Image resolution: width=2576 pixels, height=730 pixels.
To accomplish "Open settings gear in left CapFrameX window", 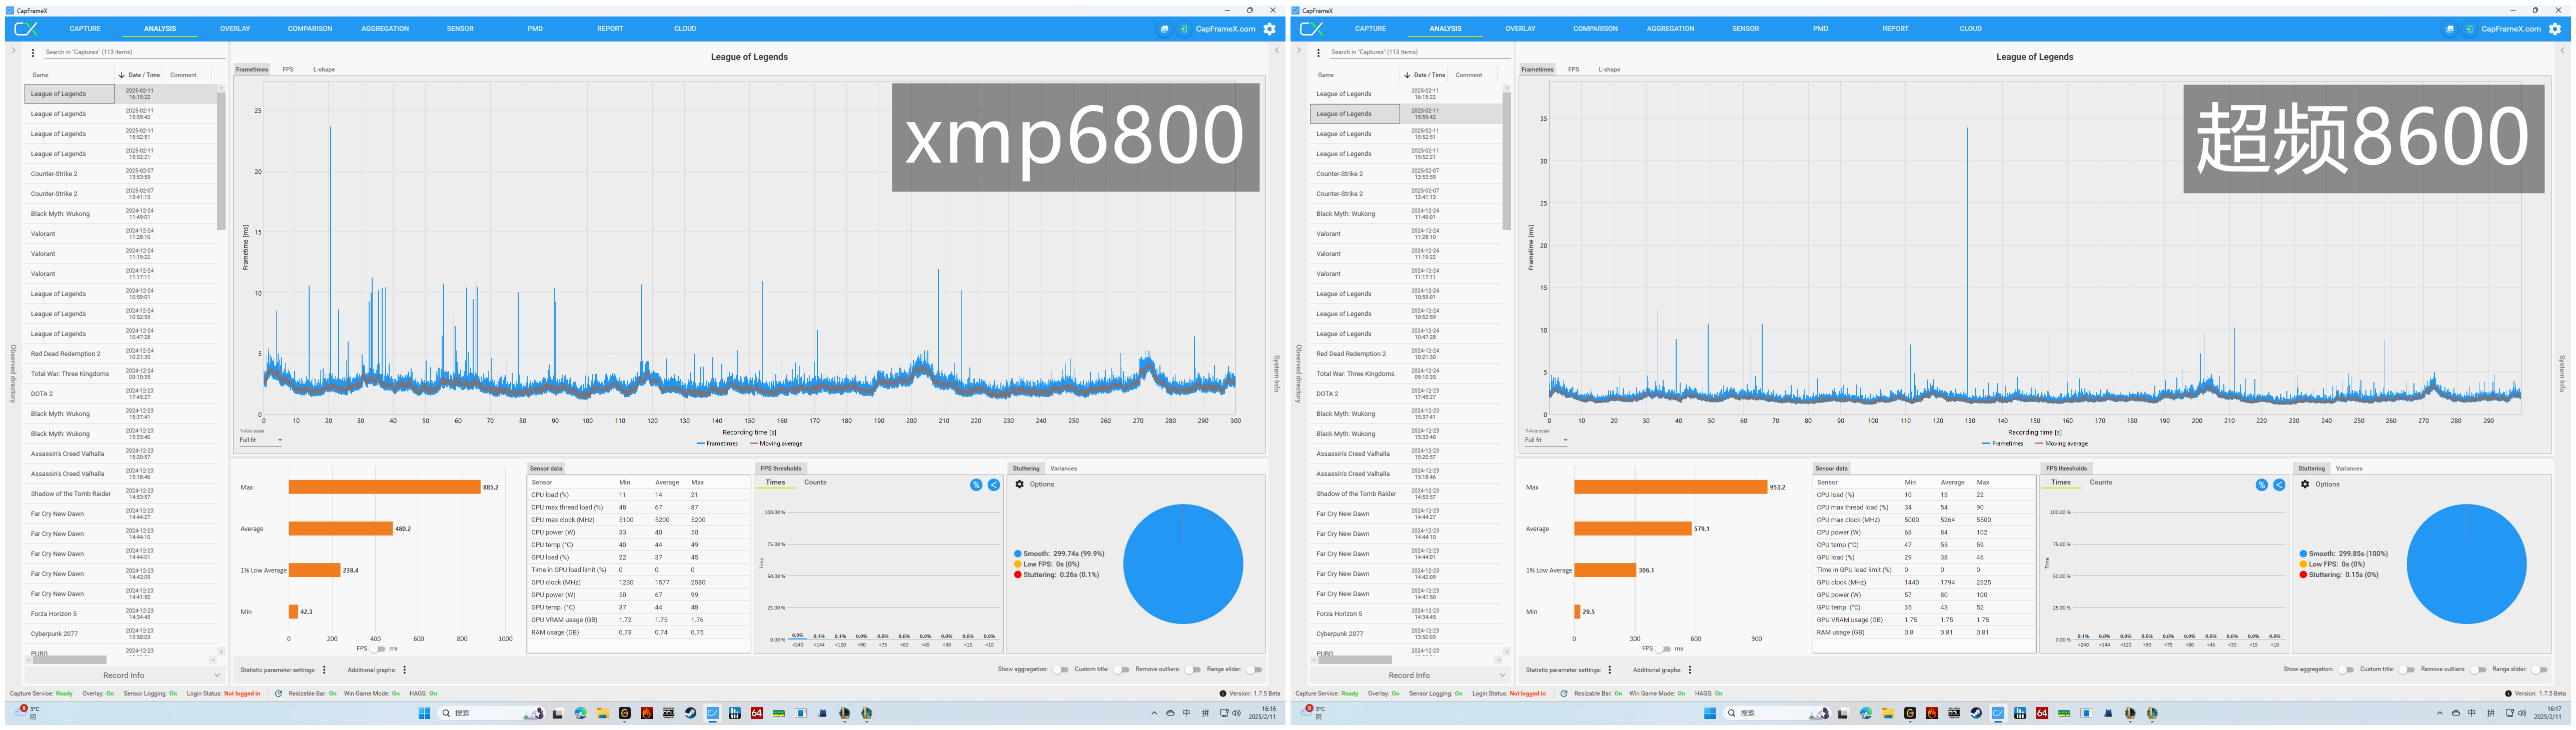I will tap(1270, 29).
